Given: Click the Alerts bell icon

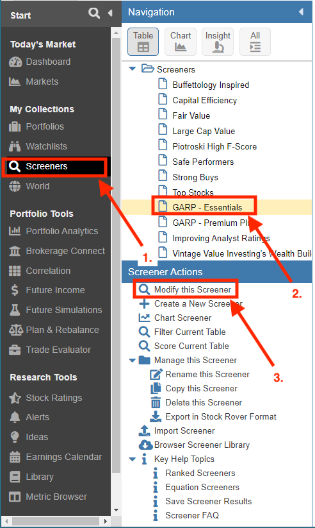Looking at the screenshot, I should tap(15, 417).
